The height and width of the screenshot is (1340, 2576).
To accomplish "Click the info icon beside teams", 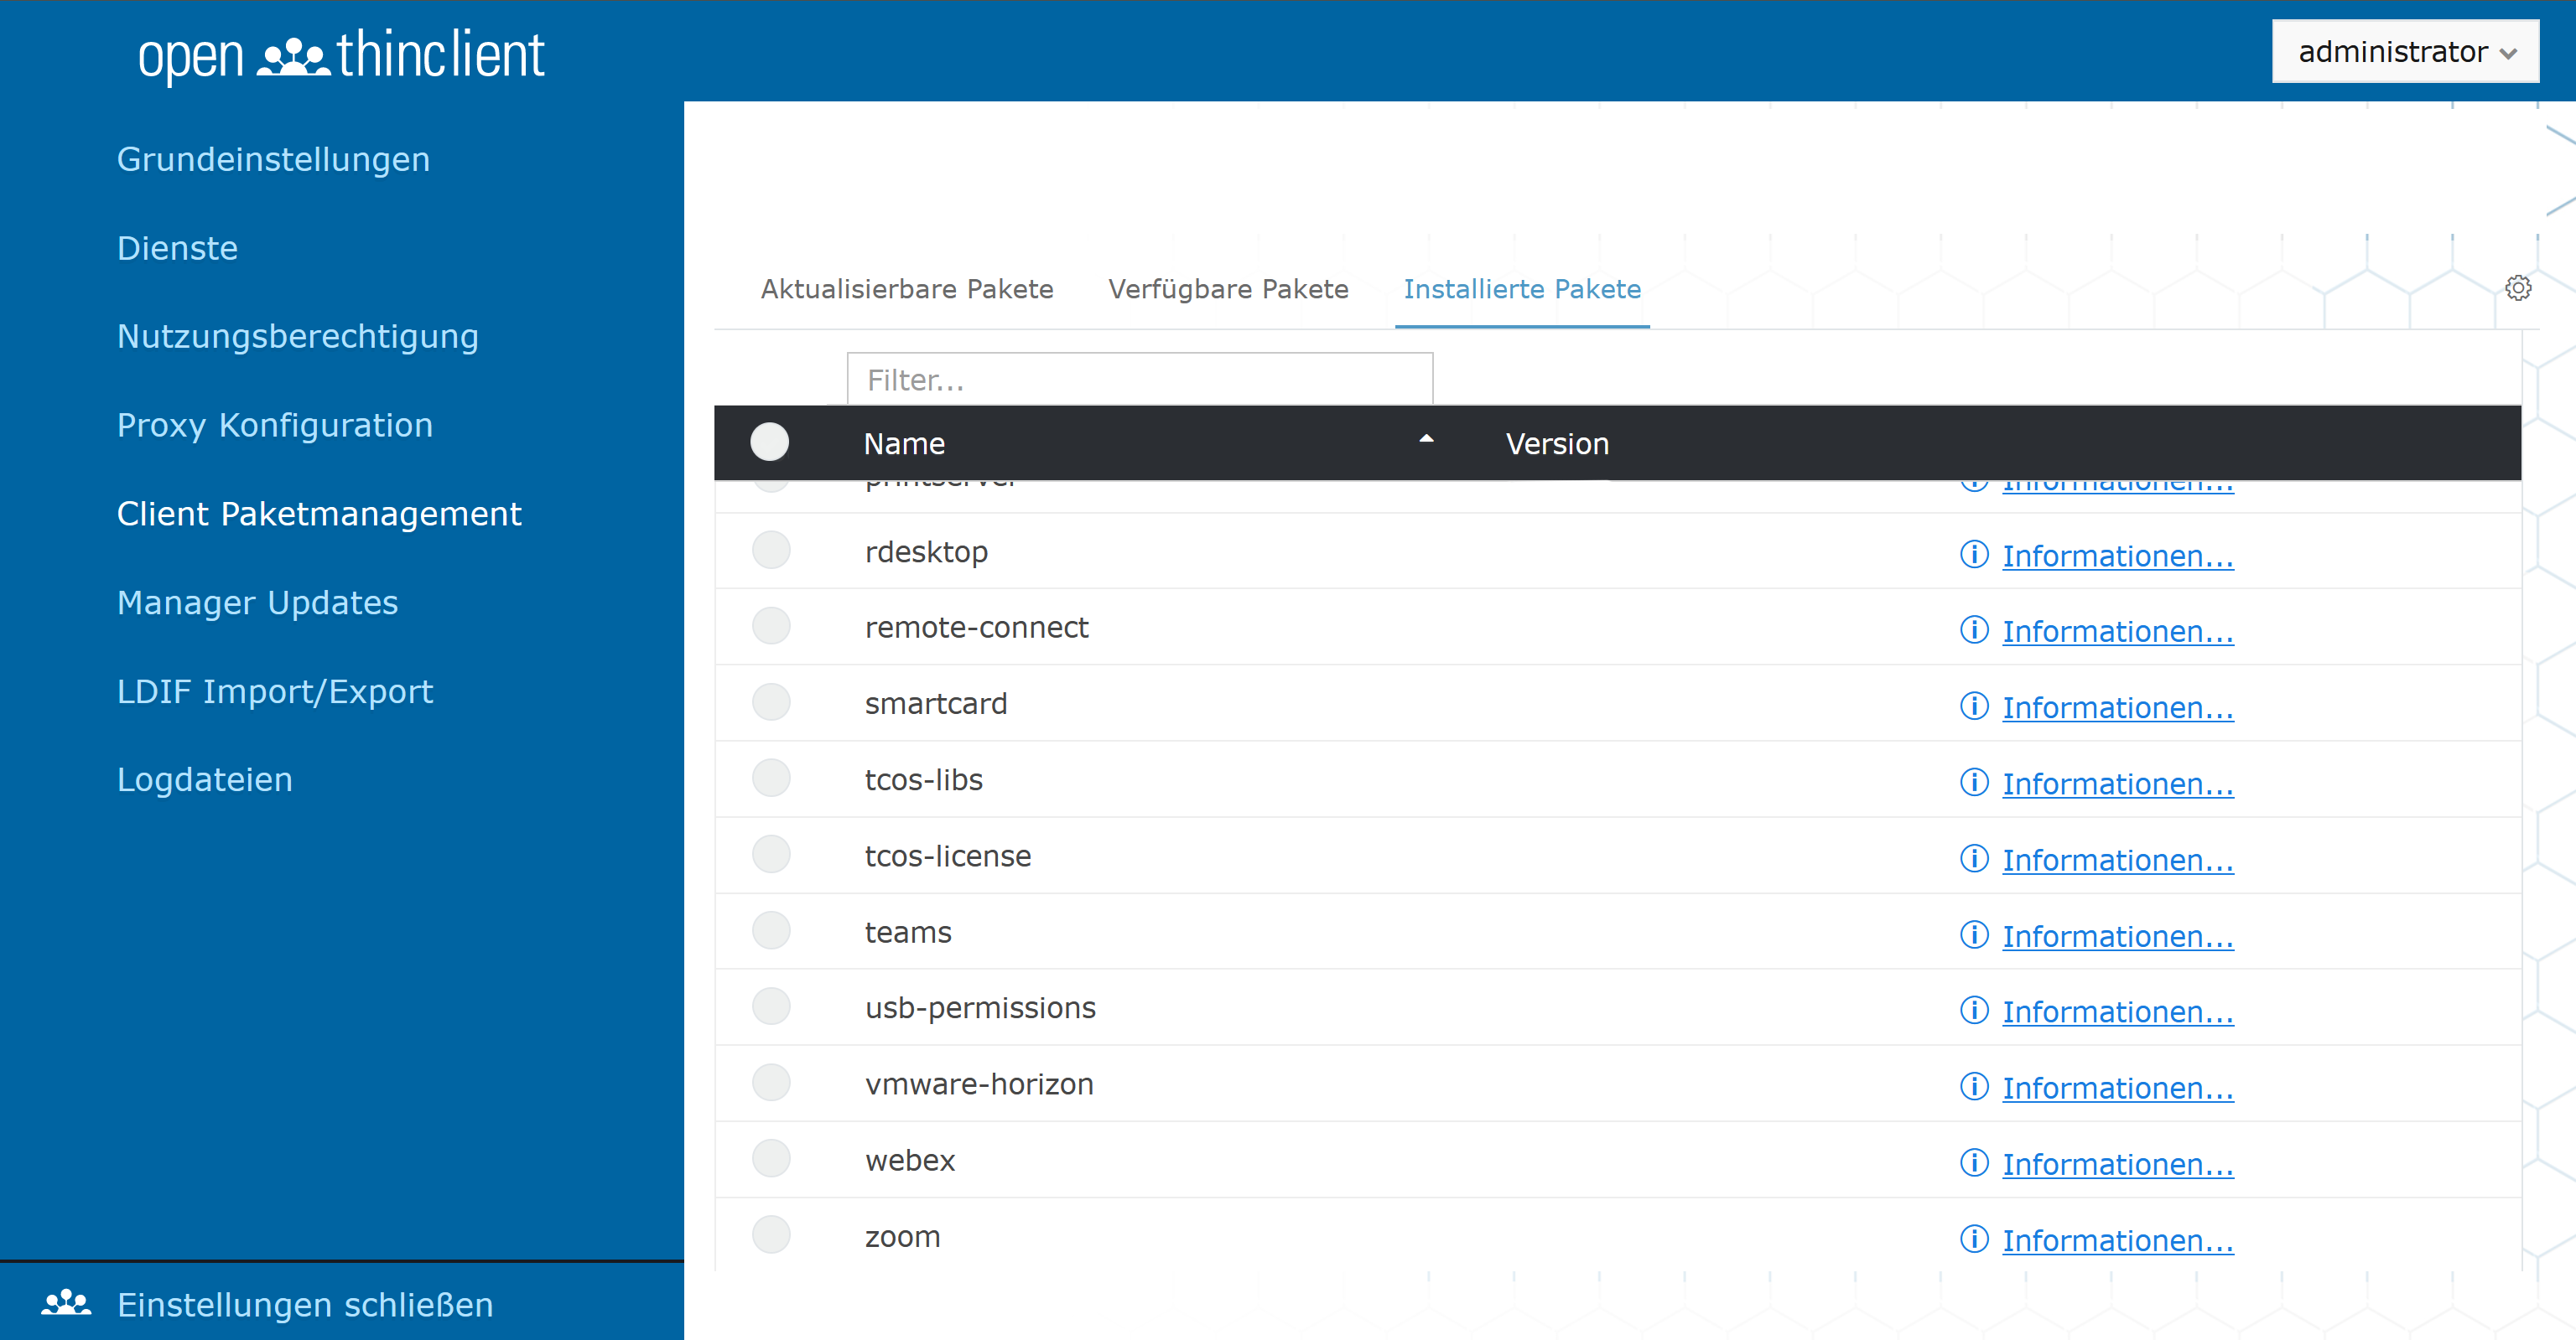I will pos(1973,935).
